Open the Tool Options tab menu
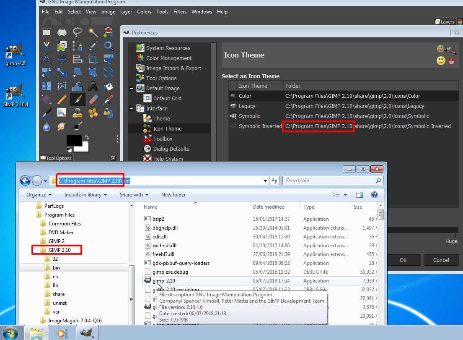This screenshot has width=463, height=340. tap(113, 158)
